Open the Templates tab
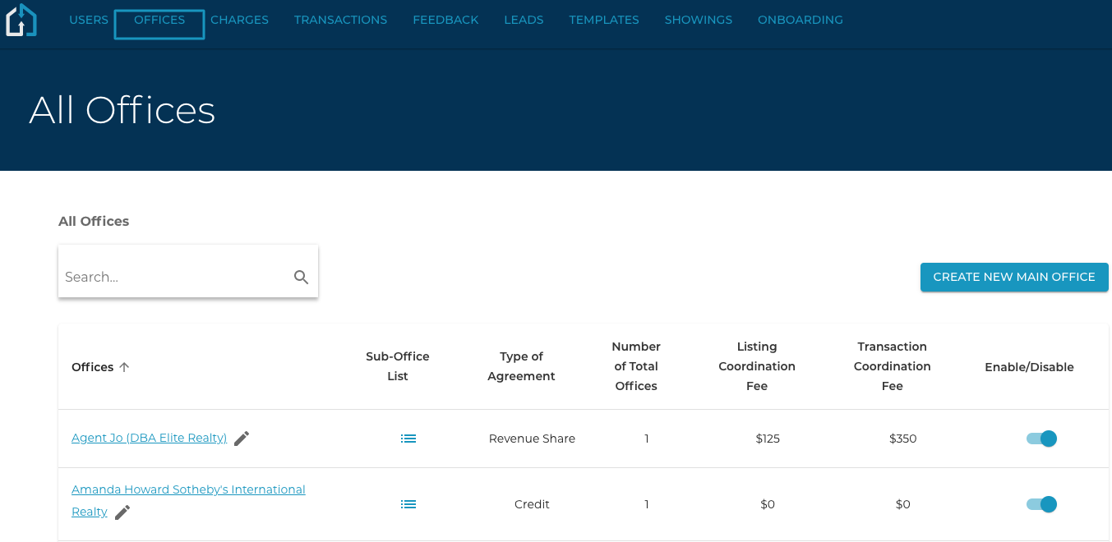This screenshot has height=542, width=1112. (604, 20)
